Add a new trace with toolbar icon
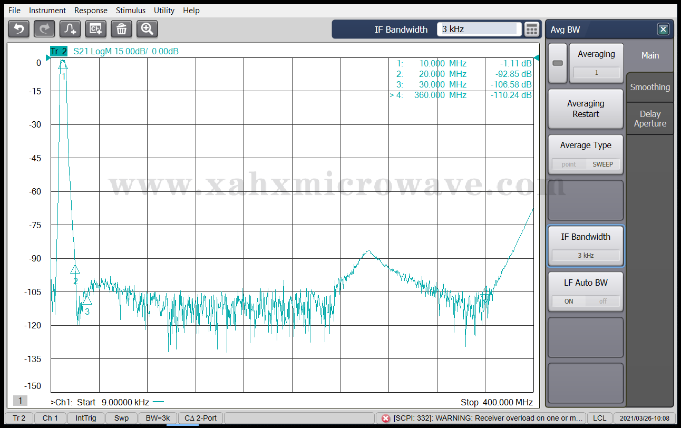 (x=70, y=28)
